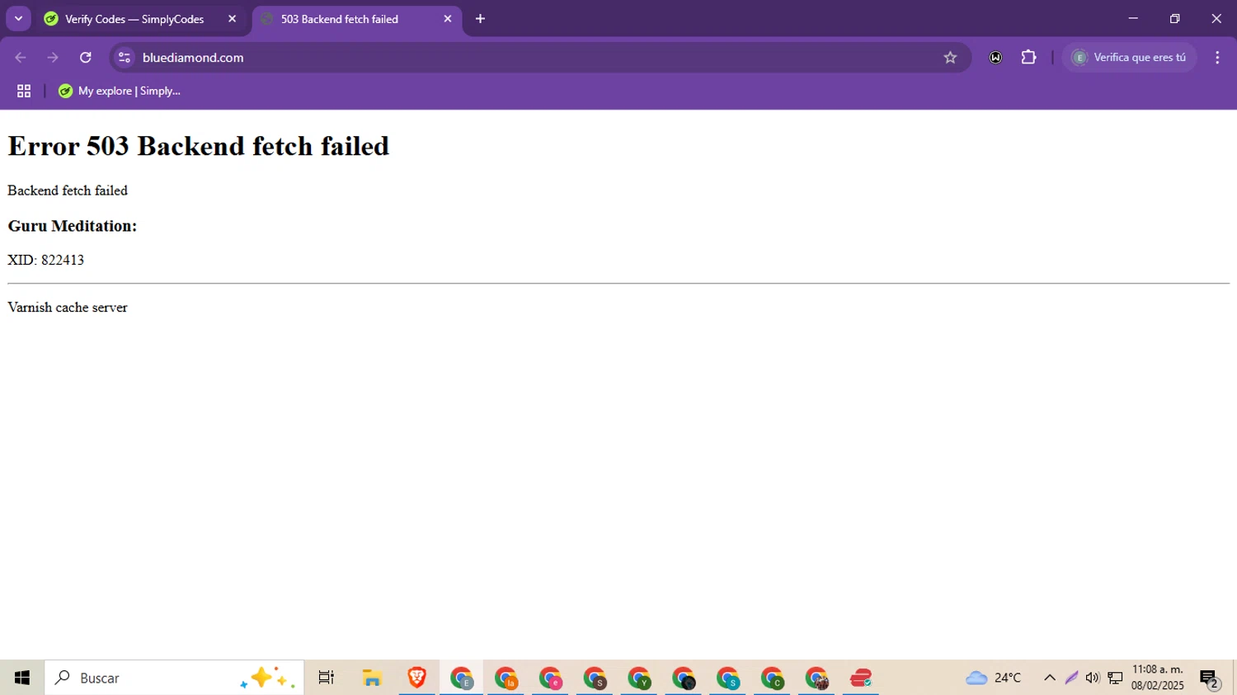Image resolution: width=1237 pixels, height=695 pixels.
Task: Open the tab search dropdown arrow
Action: pyautogui.click(x=18, y=19)
